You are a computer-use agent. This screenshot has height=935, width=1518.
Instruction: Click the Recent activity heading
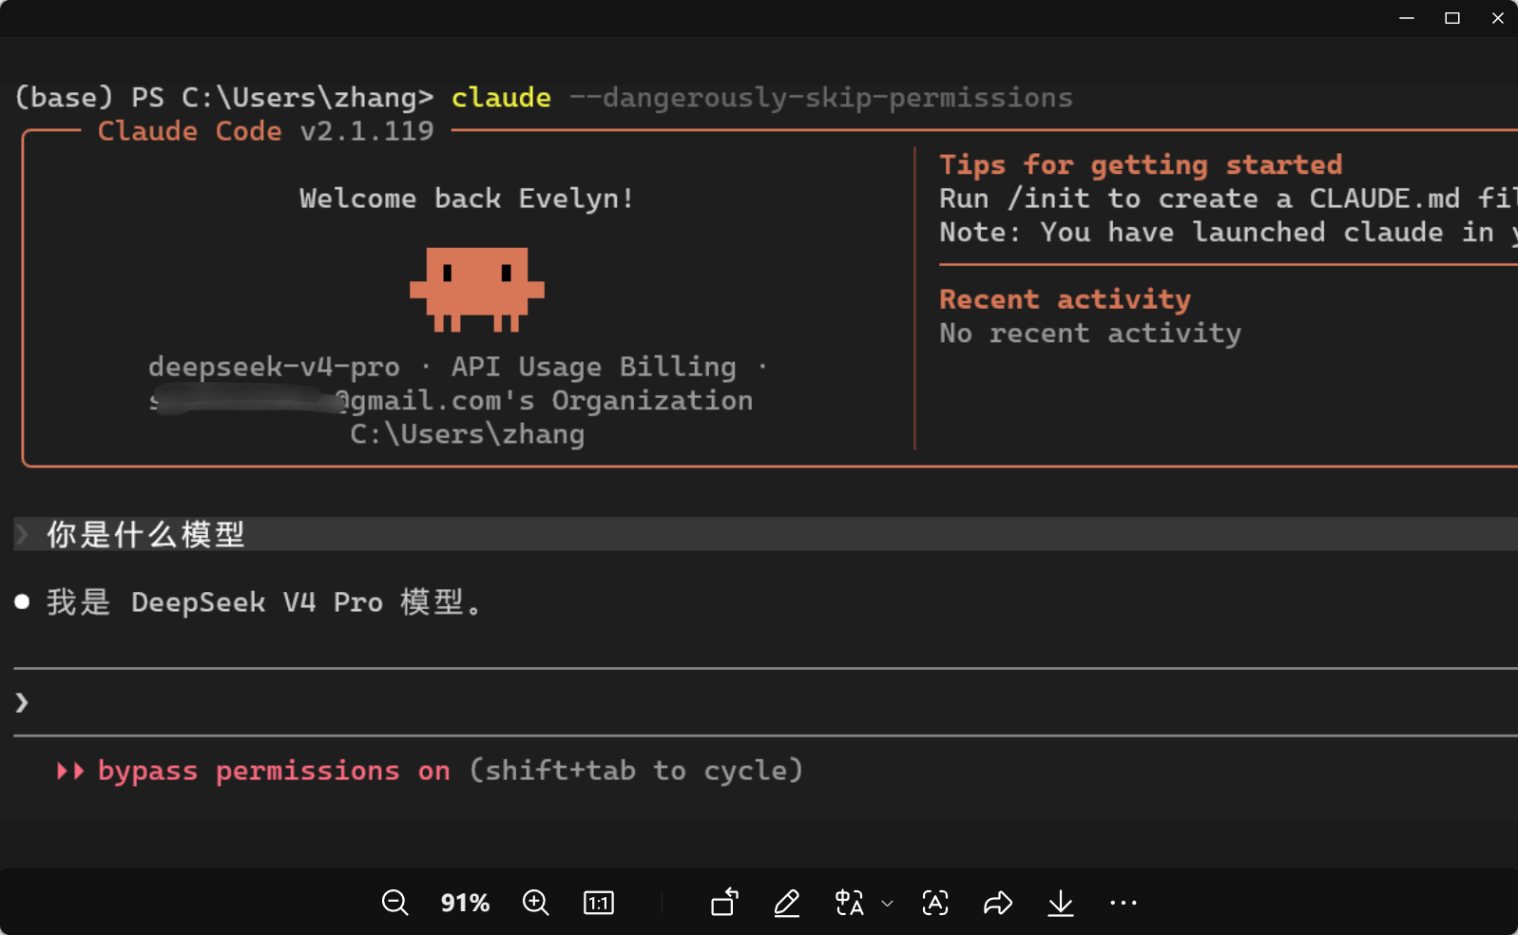point(1065,299)
